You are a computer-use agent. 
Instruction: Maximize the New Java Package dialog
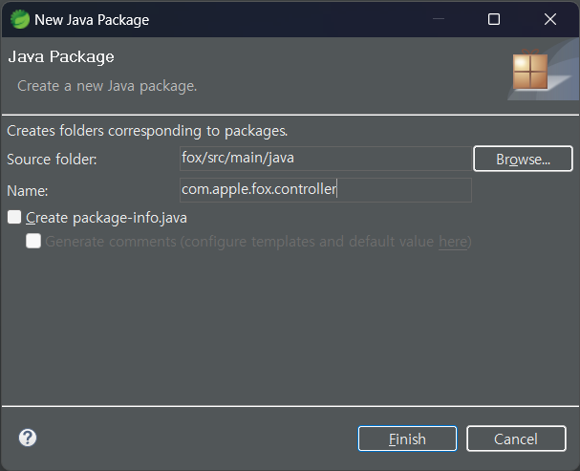[x=494, y=19]
